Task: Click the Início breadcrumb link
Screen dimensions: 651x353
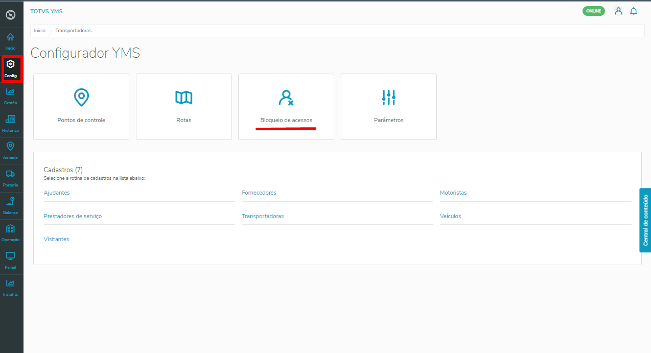Action: (39, 31)
